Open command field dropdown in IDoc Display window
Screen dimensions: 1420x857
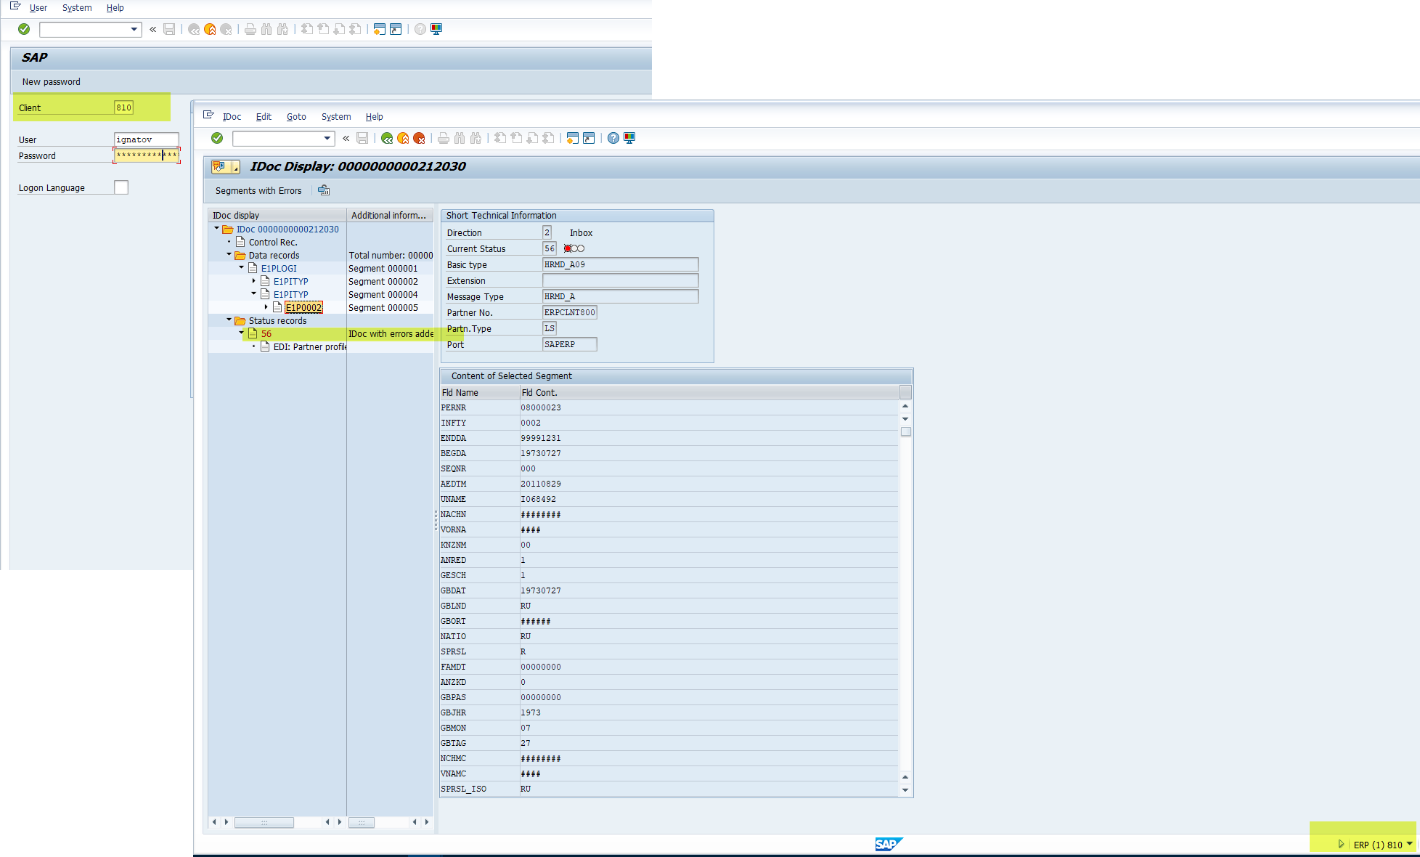point(327,138)
